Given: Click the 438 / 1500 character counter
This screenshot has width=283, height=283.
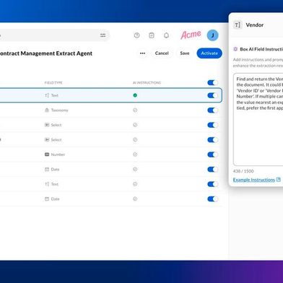Looking at the screenshot, I should (x=243, y=171).
